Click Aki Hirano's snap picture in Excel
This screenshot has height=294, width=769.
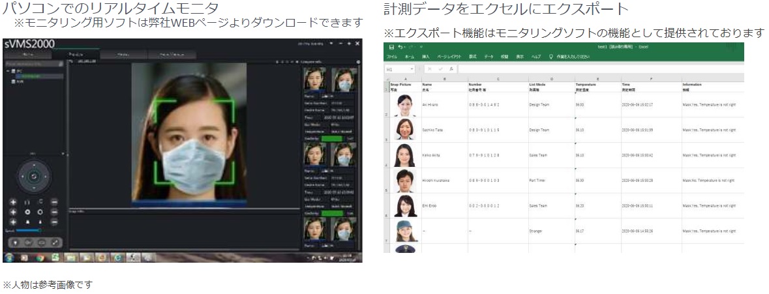406,105
